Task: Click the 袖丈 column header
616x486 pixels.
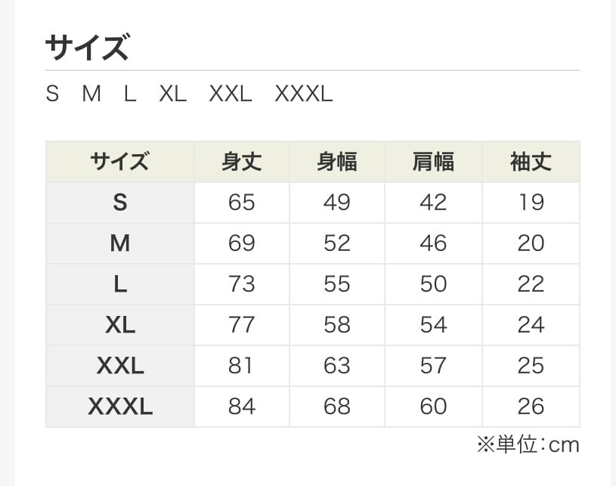Action: pyautogui.click(x=531, y=161)
